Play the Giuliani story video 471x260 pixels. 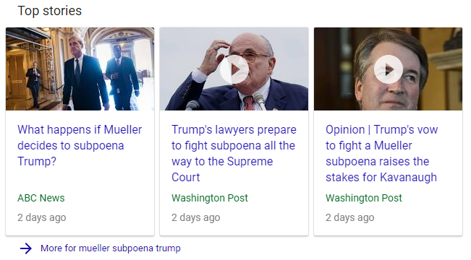point(234,69)
